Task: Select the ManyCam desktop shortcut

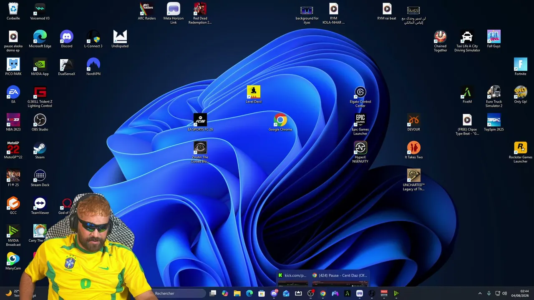Action: [13, 262]
